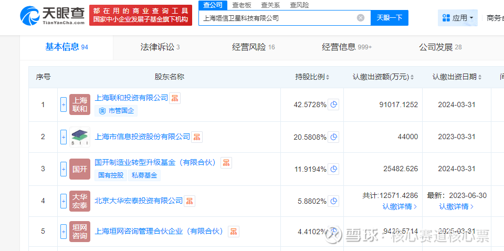Open the 经营风险 tab
504x251 pixels.
pos(253,47)
